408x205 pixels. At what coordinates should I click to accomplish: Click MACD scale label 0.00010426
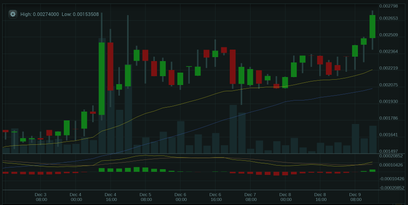click(x=391, y=165)
